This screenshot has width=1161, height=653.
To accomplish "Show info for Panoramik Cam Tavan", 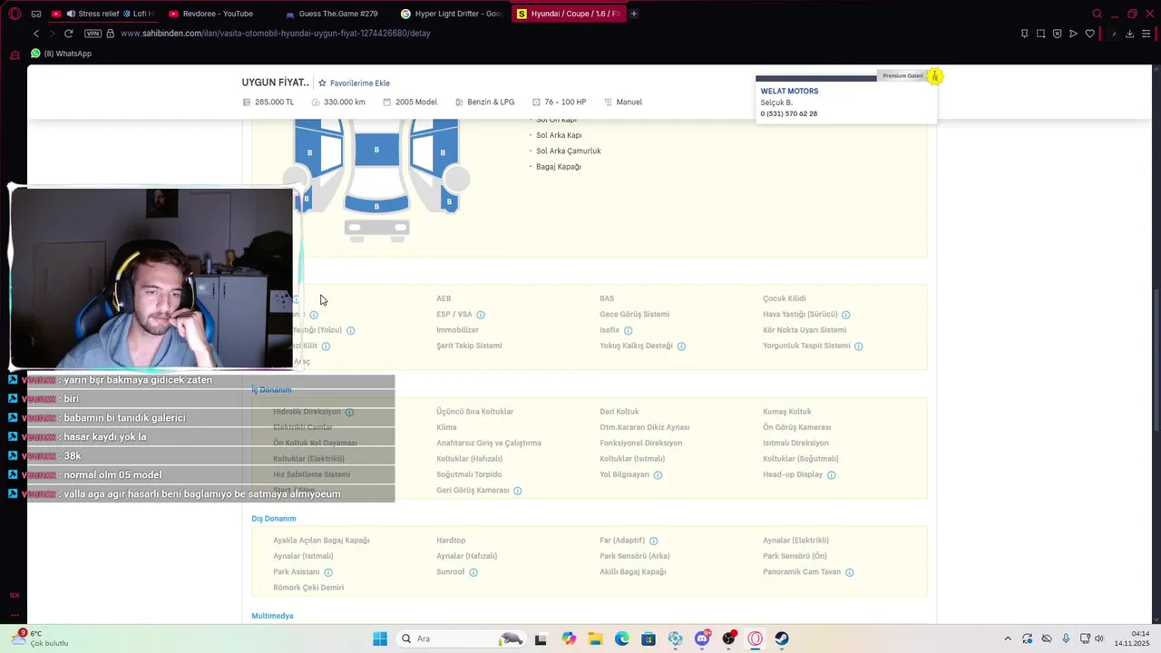I will [x=849, y=572].
